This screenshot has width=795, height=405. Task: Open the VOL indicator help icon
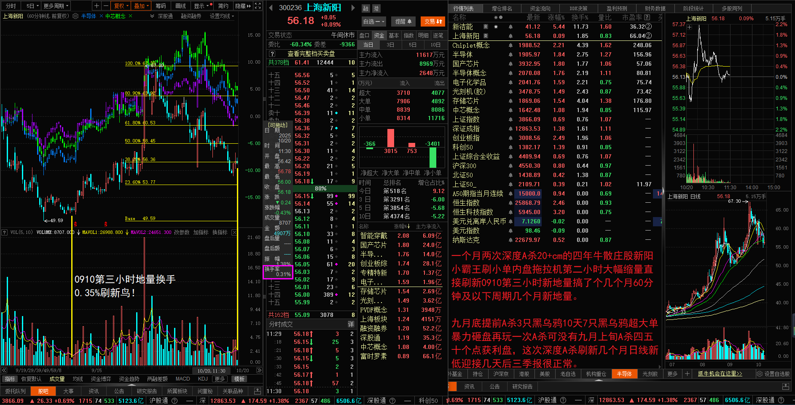[4, 232]
